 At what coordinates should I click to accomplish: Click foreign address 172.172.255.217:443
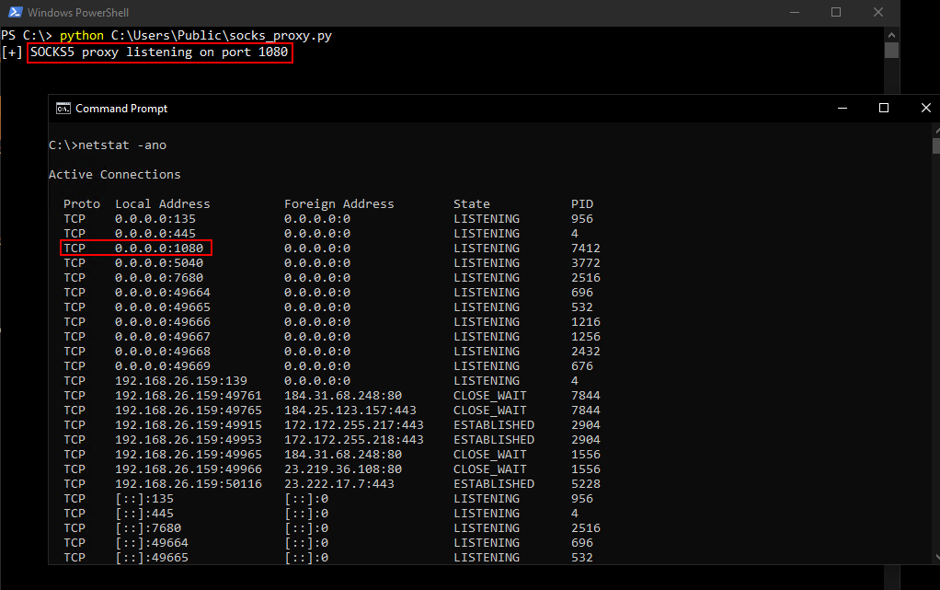tap(354, 425)
